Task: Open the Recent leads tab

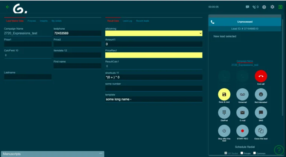Action: coord(143,21)
